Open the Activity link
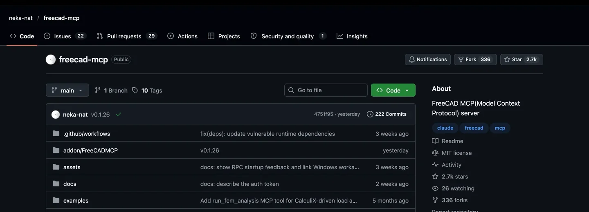 (447, 165)
